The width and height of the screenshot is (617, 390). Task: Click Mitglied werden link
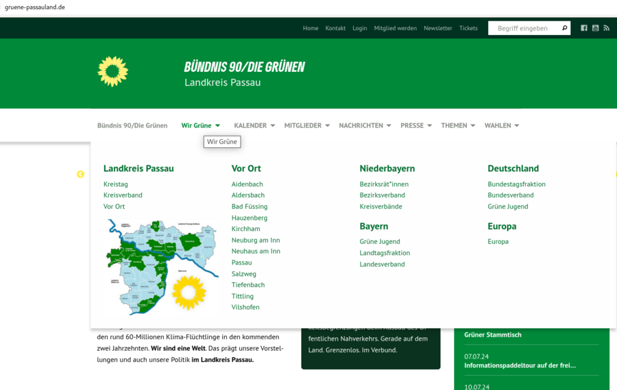(x=395, y=28)
